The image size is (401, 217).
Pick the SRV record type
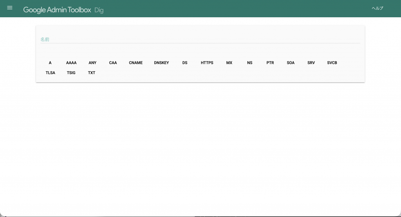point(311,63)
